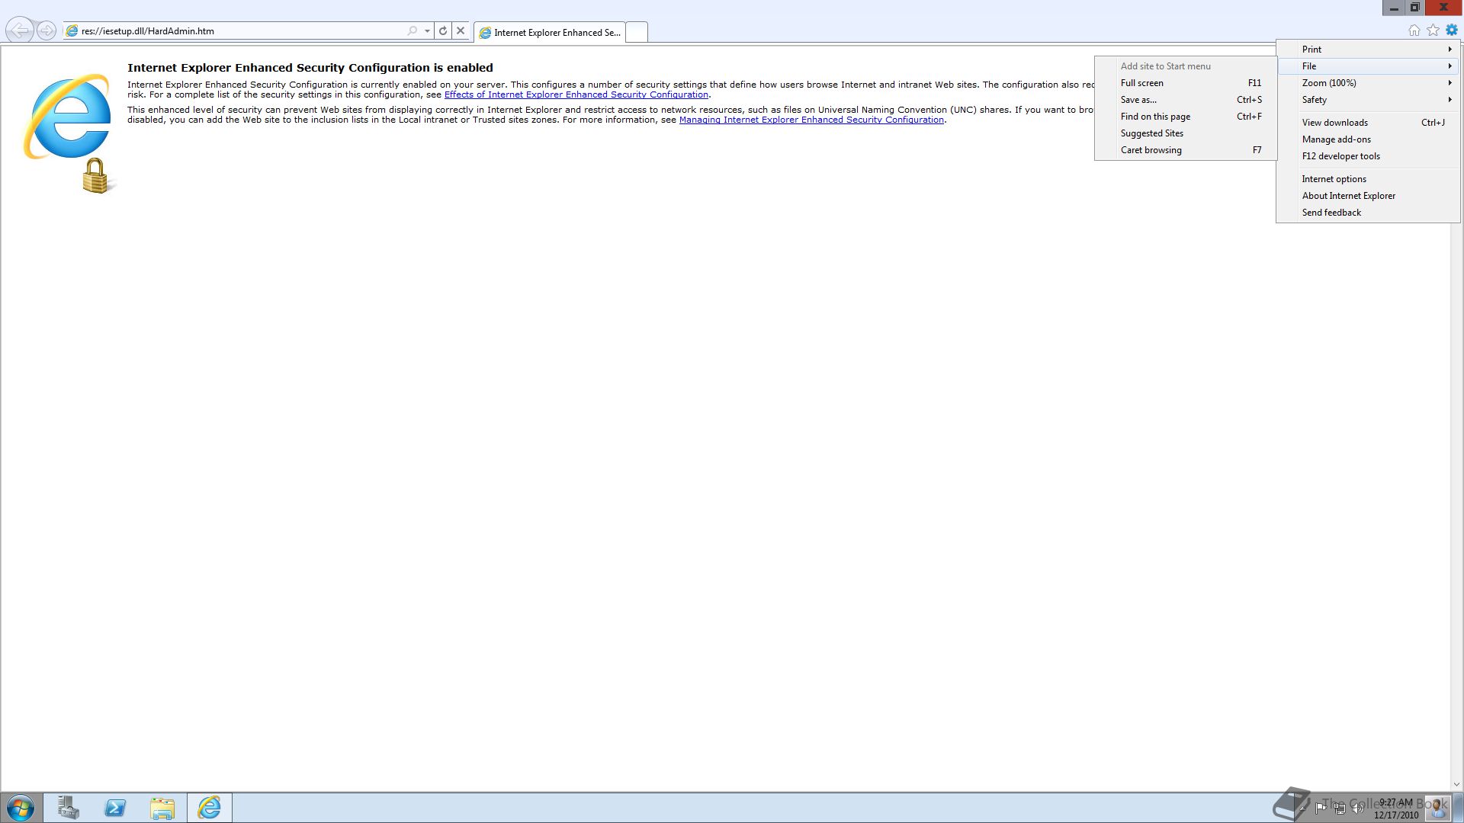The image size is (1464, 823).
Task: Choose Send feedback
Action: 1368,213
